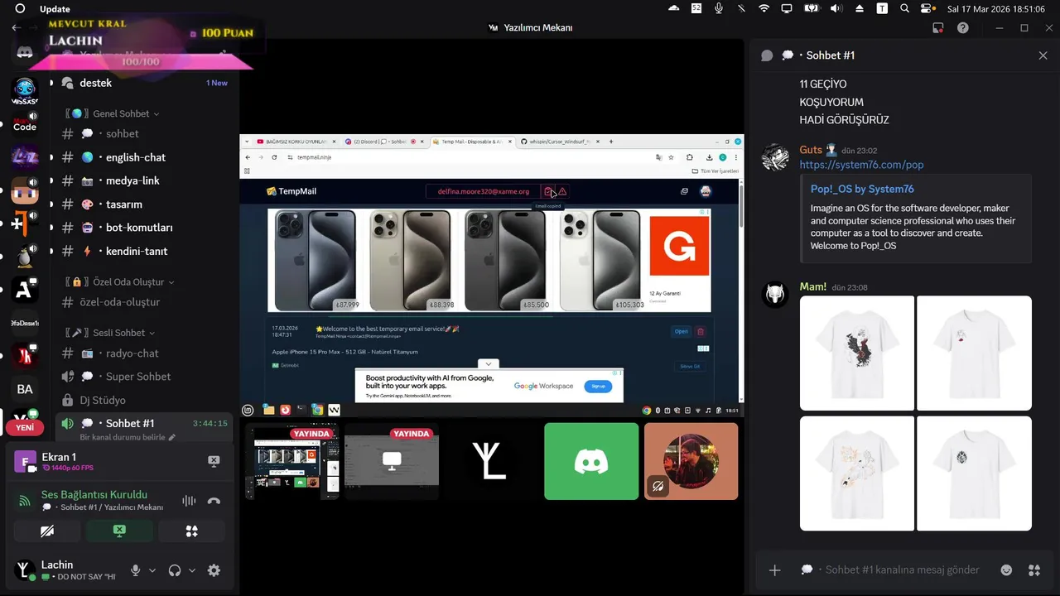
Task: Select the locked Dj Stüdyo channel
Action: tap(145, 400)
